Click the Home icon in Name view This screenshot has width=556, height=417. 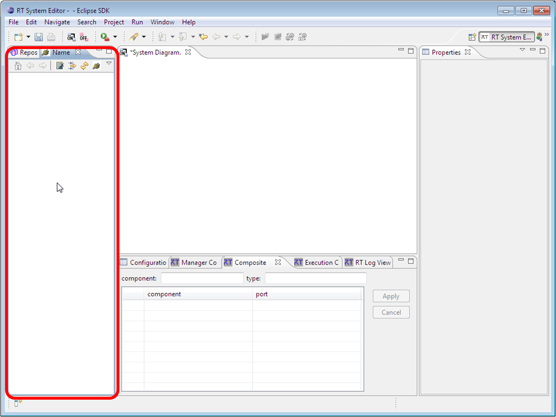[18, 65]
